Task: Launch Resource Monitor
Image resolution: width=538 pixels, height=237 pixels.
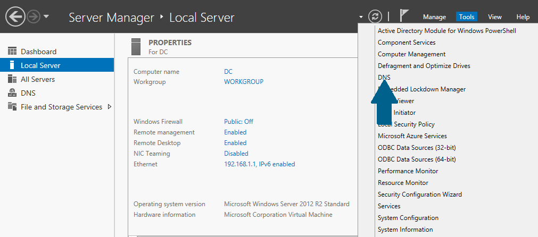Action: coord(403,183)
